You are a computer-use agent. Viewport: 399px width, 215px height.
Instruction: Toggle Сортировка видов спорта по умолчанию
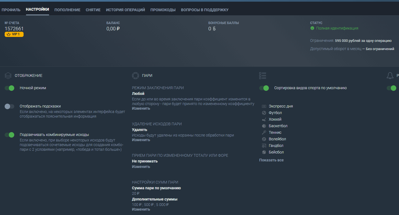click(x=264, y=88)
